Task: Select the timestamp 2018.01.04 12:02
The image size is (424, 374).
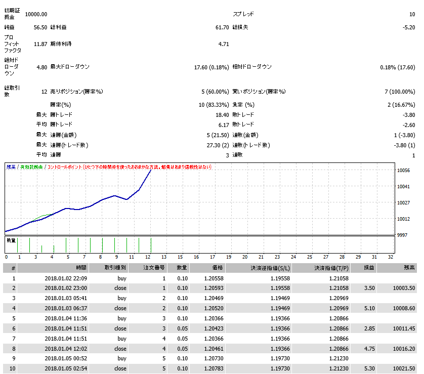Action: click(x=66, y=349)
